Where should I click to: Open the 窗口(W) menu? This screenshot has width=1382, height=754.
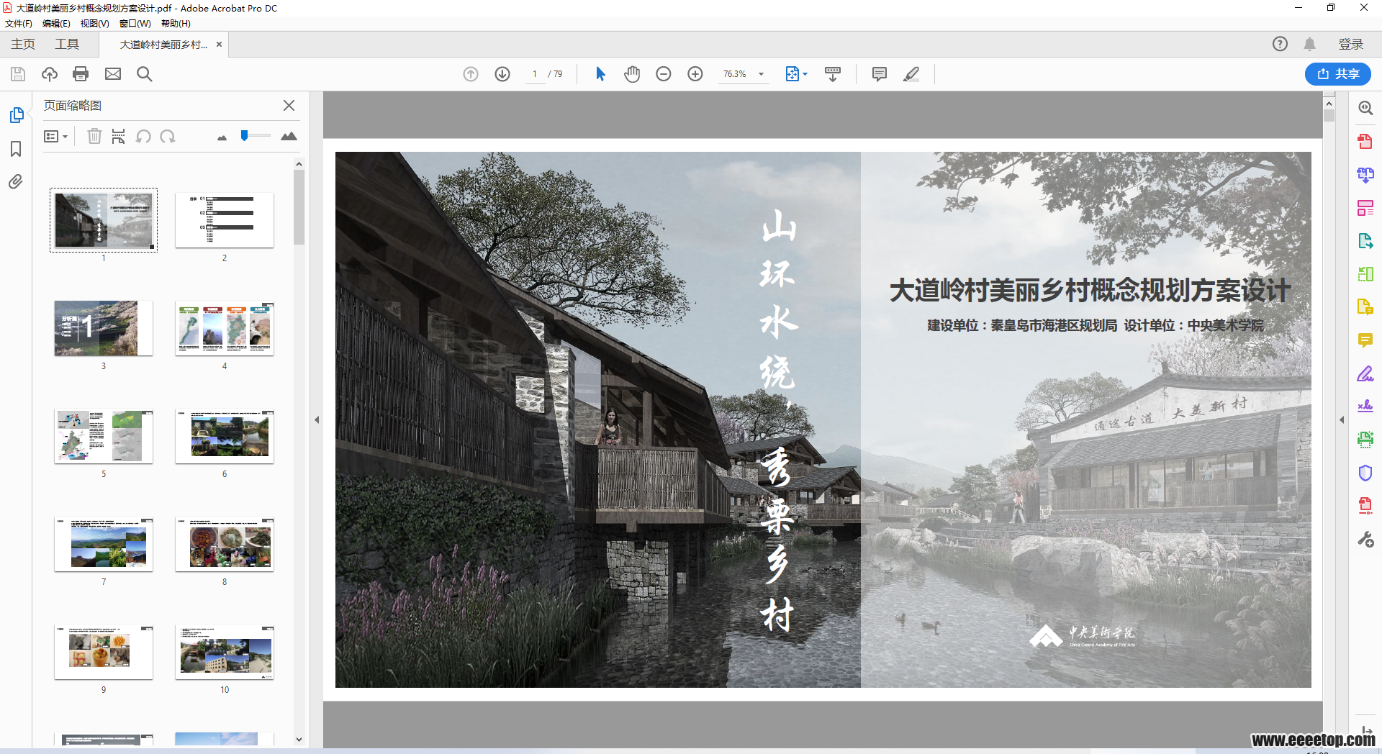click(x=135, y=24)
